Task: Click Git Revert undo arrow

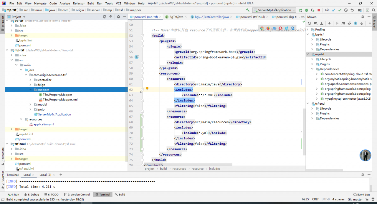Action: coord(352,10)
